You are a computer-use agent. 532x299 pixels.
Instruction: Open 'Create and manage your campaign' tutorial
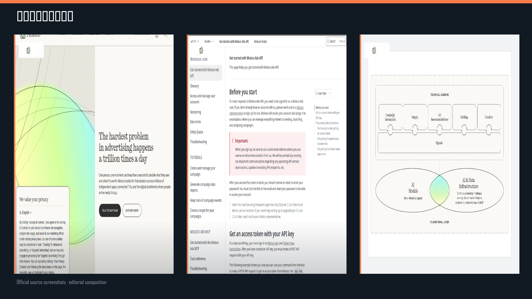point(203,171)
